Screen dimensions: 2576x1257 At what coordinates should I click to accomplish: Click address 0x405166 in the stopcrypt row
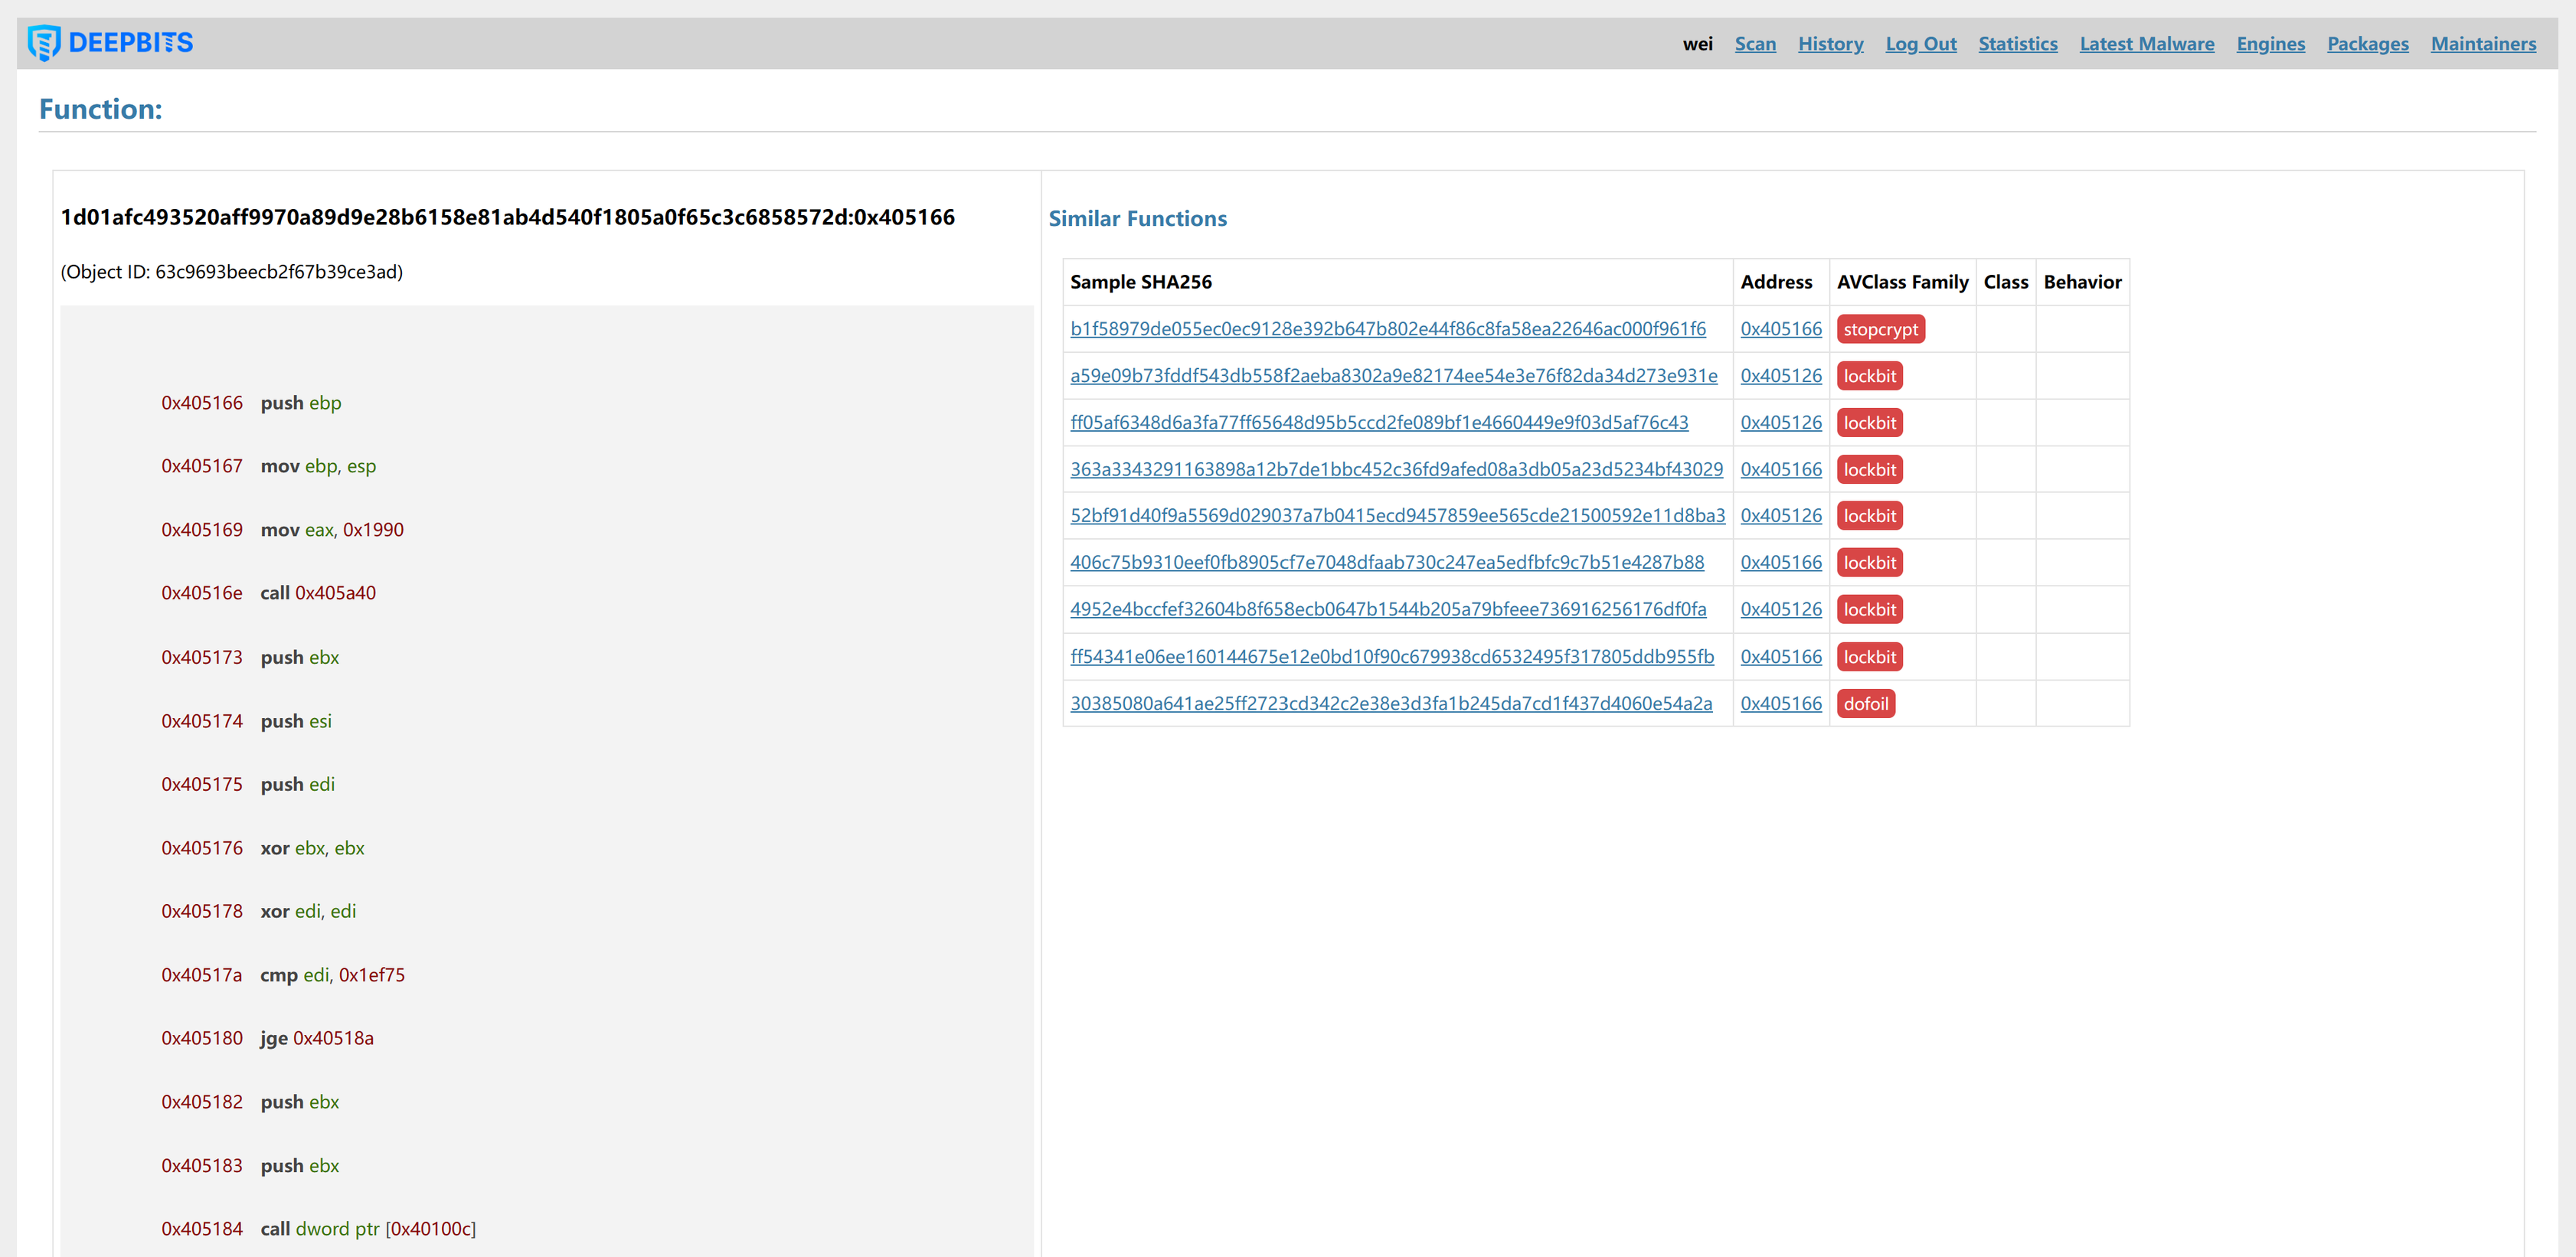(1781, 329)
